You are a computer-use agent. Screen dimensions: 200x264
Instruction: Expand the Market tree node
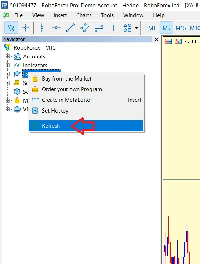(x=7, y=100)
